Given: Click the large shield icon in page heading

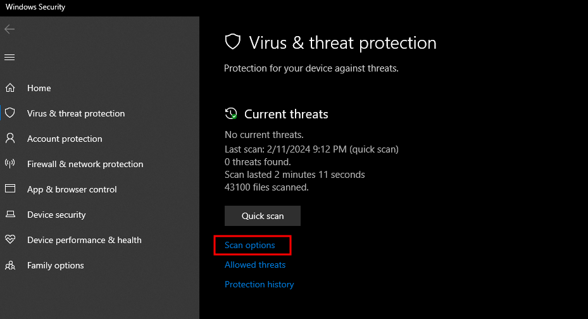Looking at the screenshot, I should click(234, 42).
